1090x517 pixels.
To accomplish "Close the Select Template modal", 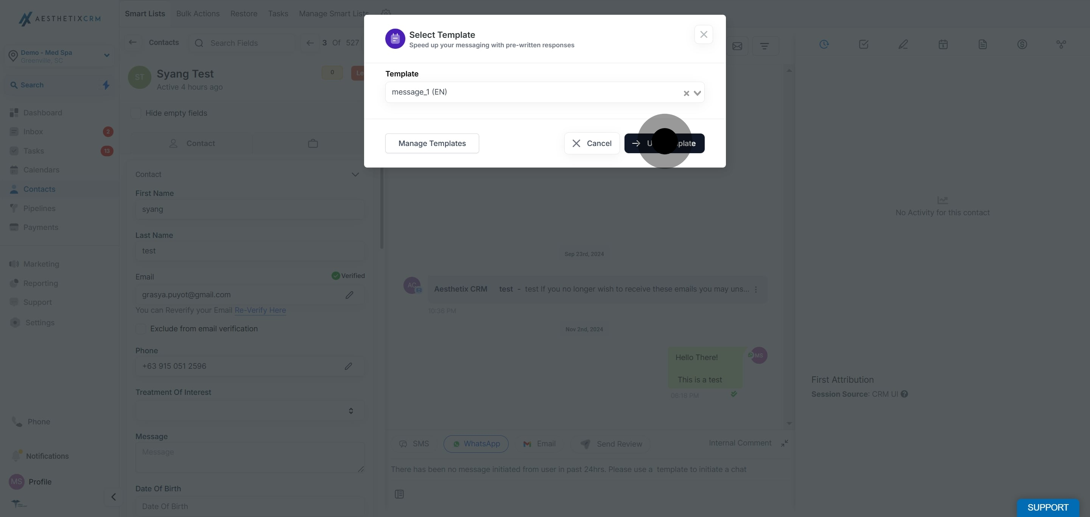I will point(703,35).
